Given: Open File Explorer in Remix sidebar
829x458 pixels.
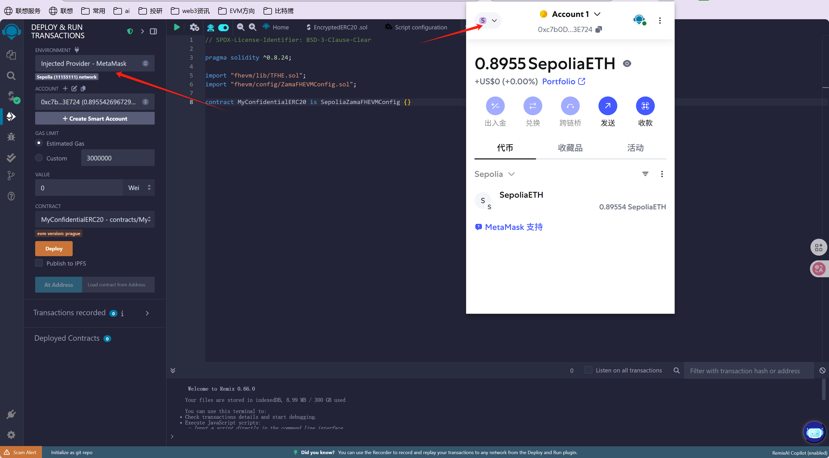Looking at the screenshot, I should 11,55.
